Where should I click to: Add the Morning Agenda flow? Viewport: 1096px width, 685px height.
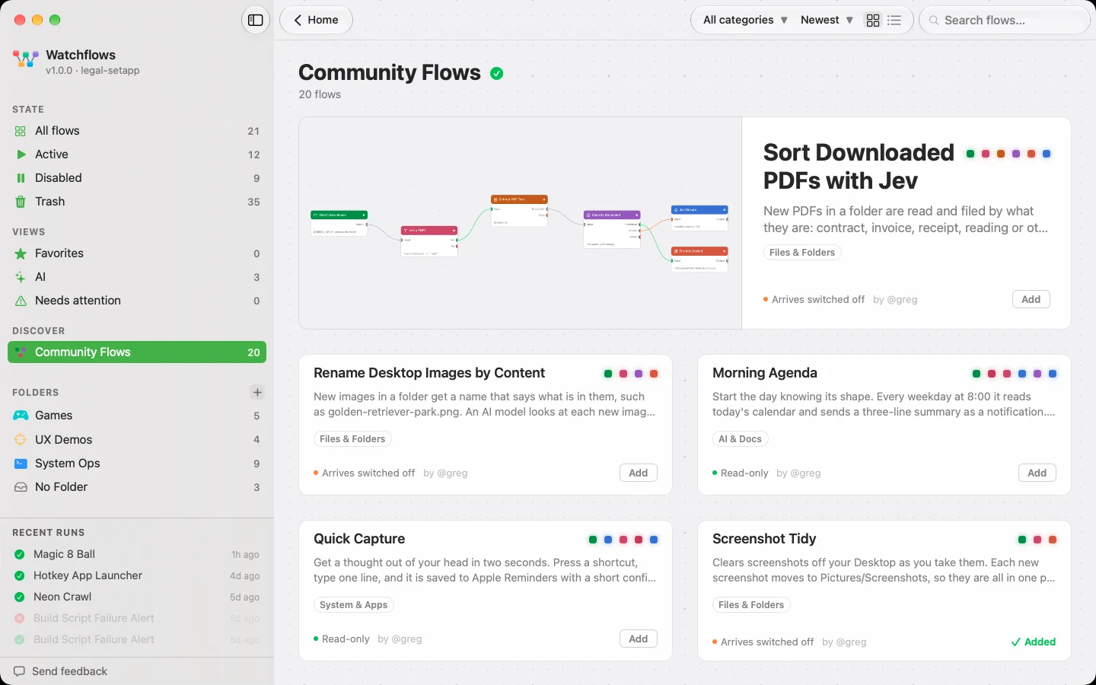click(1037, 473)
